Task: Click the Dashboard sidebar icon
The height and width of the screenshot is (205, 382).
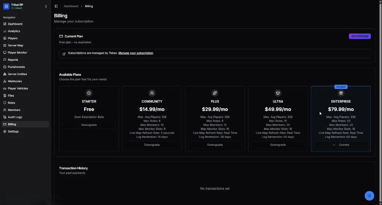Action: pos(4,24)
